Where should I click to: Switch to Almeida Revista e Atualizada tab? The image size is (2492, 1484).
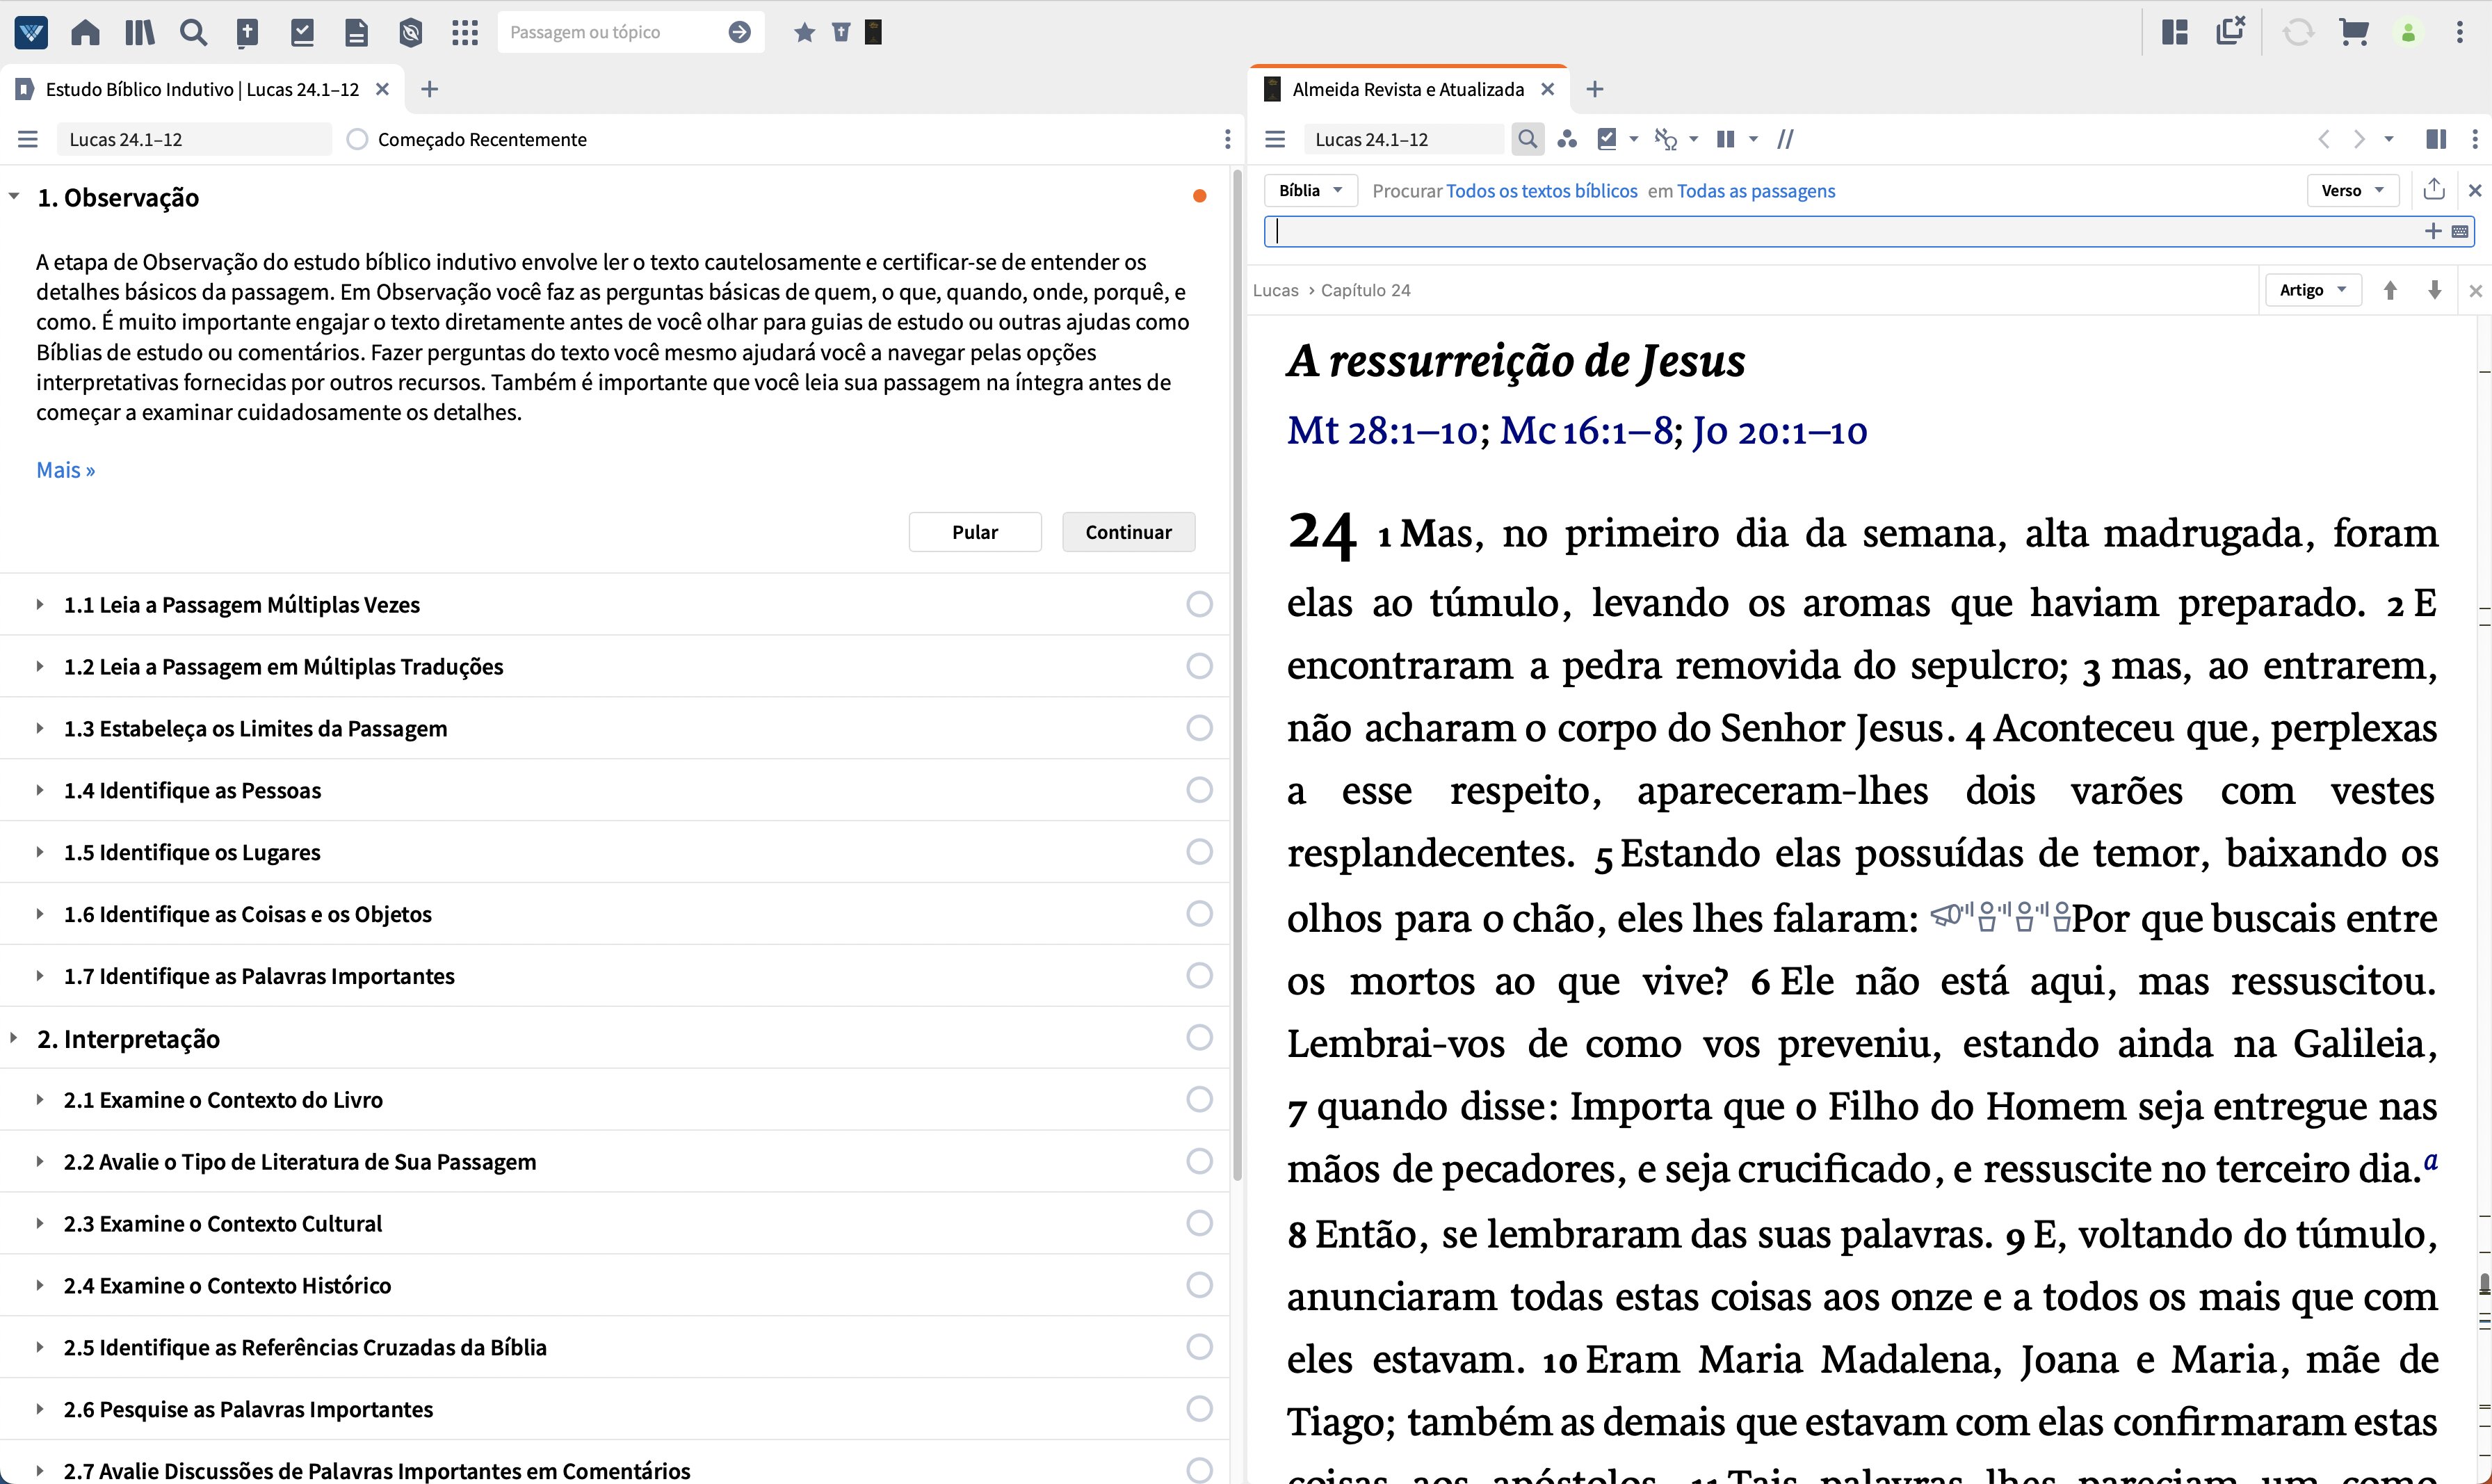coord(1407,89)
